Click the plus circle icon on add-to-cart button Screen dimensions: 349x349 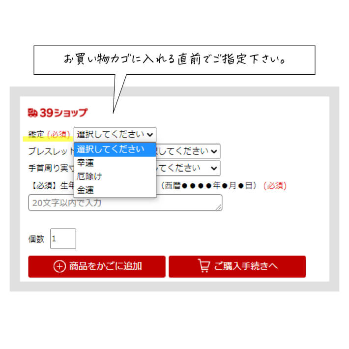[x=59, y=266]
